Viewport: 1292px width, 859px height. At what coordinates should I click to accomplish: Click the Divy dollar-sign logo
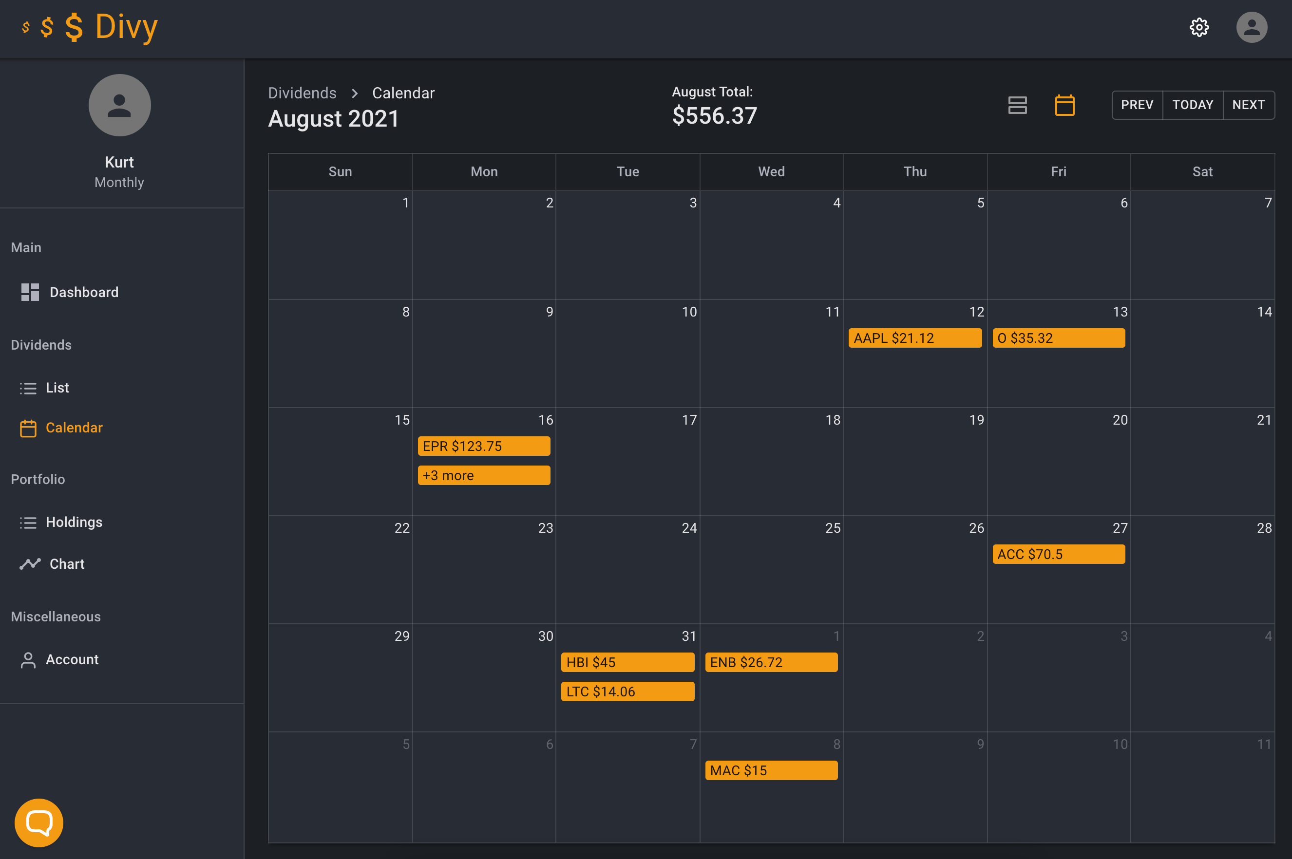click(90, 27)
